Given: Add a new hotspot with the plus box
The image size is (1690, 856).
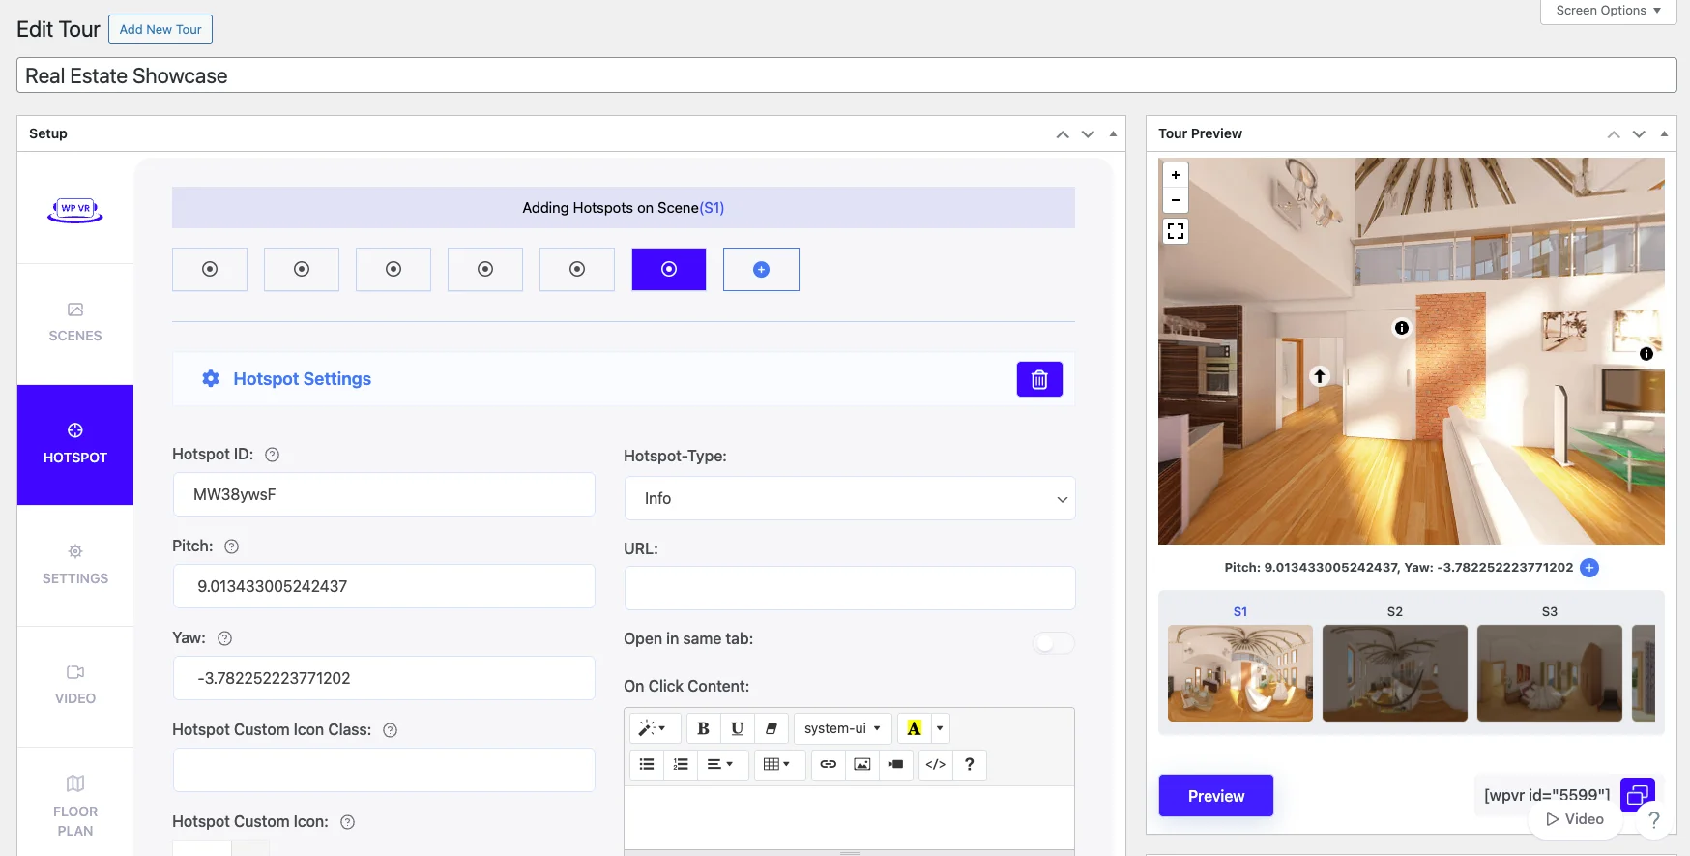Looking at the screenshot, I should 761,269.
